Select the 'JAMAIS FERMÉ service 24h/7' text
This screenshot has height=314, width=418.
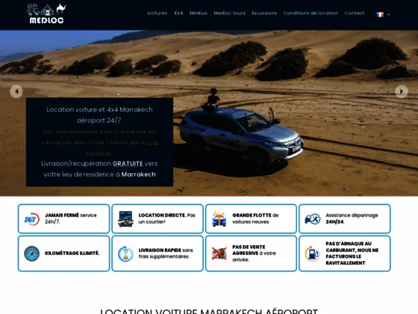coord(71,218)
